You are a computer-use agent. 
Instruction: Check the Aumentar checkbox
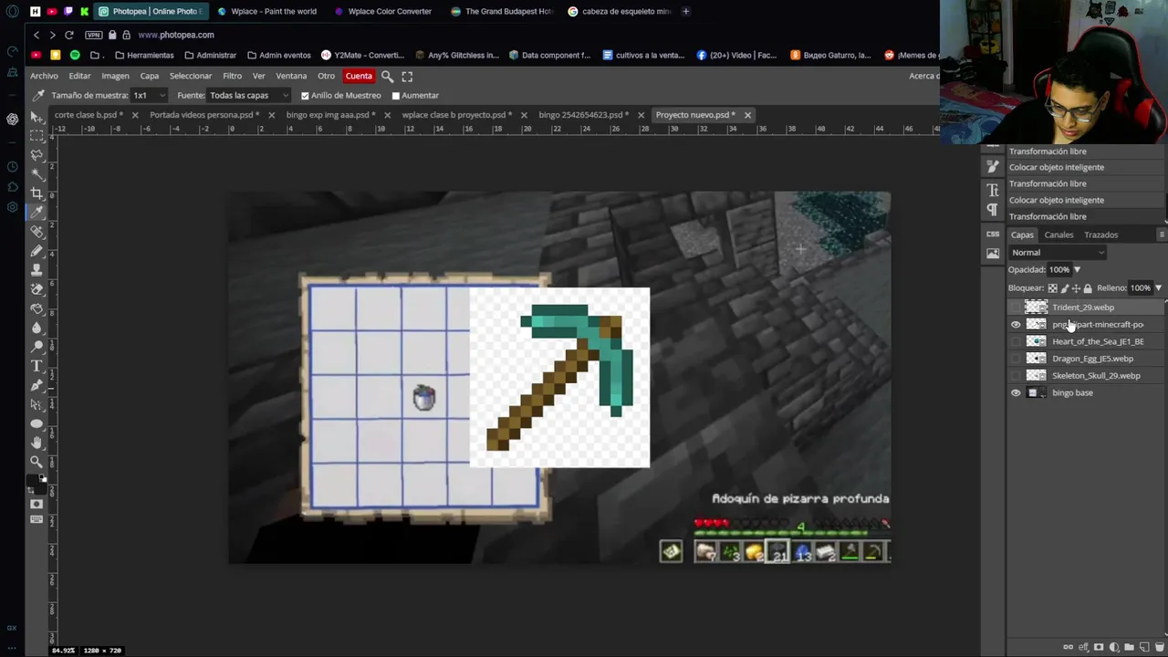click(396, 96)
